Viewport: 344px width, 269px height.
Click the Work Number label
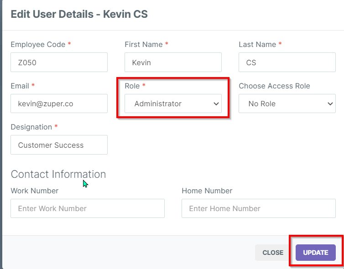tap(34, 191)
